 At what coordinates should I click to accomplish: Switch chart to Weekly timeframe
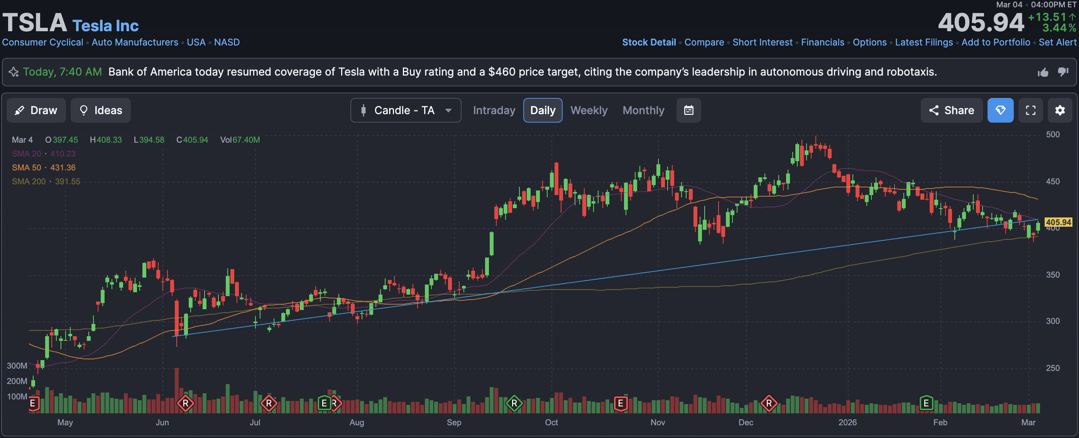point(589,110)
